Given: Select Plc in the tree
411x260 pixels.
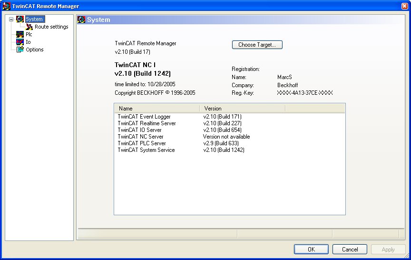Looking at the screenshot, I should (29, 34).
